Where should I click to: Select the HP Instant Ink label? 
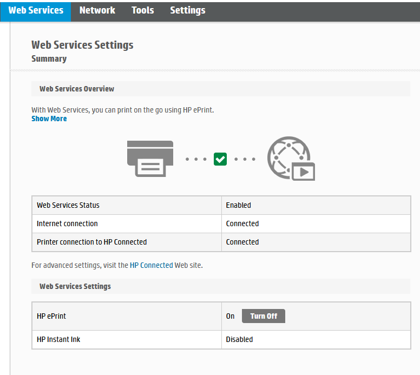[x=58, y=339]
